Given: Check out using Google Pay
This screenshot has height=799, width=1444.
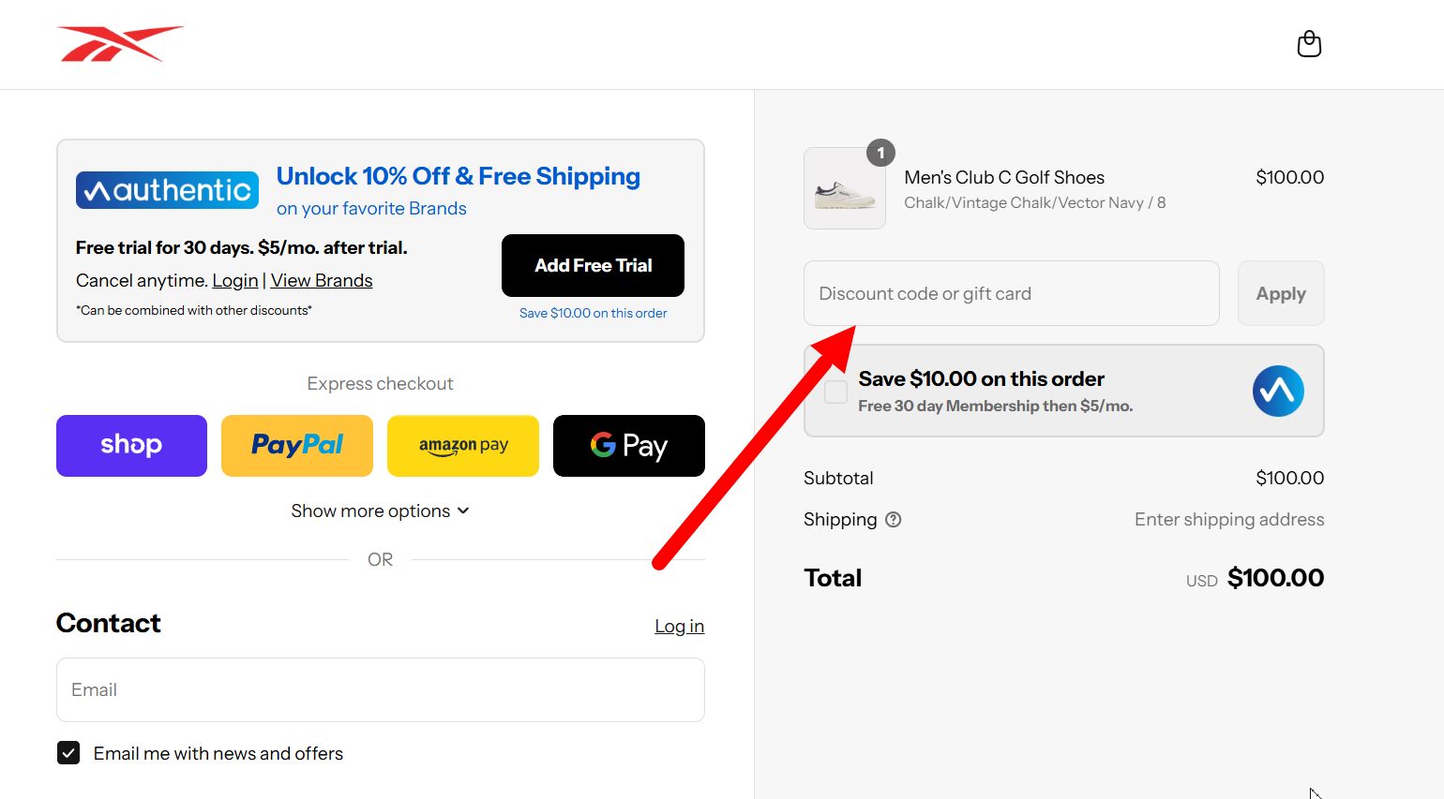Looking at the screenshot, I should pyautogui.click(x=629, y=446).
